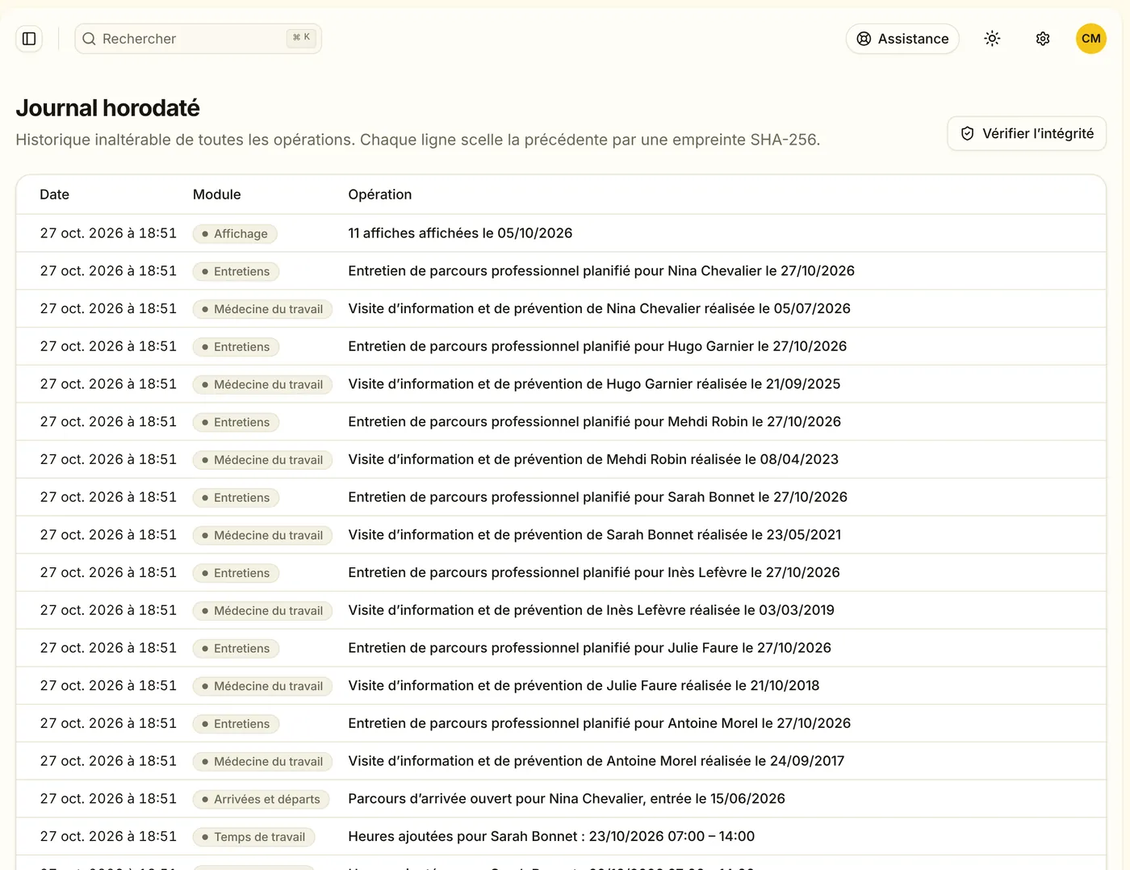Toggle the sidebar panel icon
Viewport: 1130px width, 870px height.
pyautogui.click(x=29, y=39)
